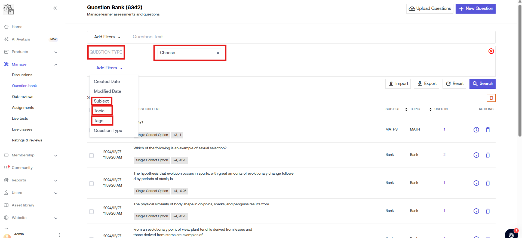522x238 pixels.
Task: Tick checkbox for the dolphins sharks question
Action: click(x=91, y=212)
